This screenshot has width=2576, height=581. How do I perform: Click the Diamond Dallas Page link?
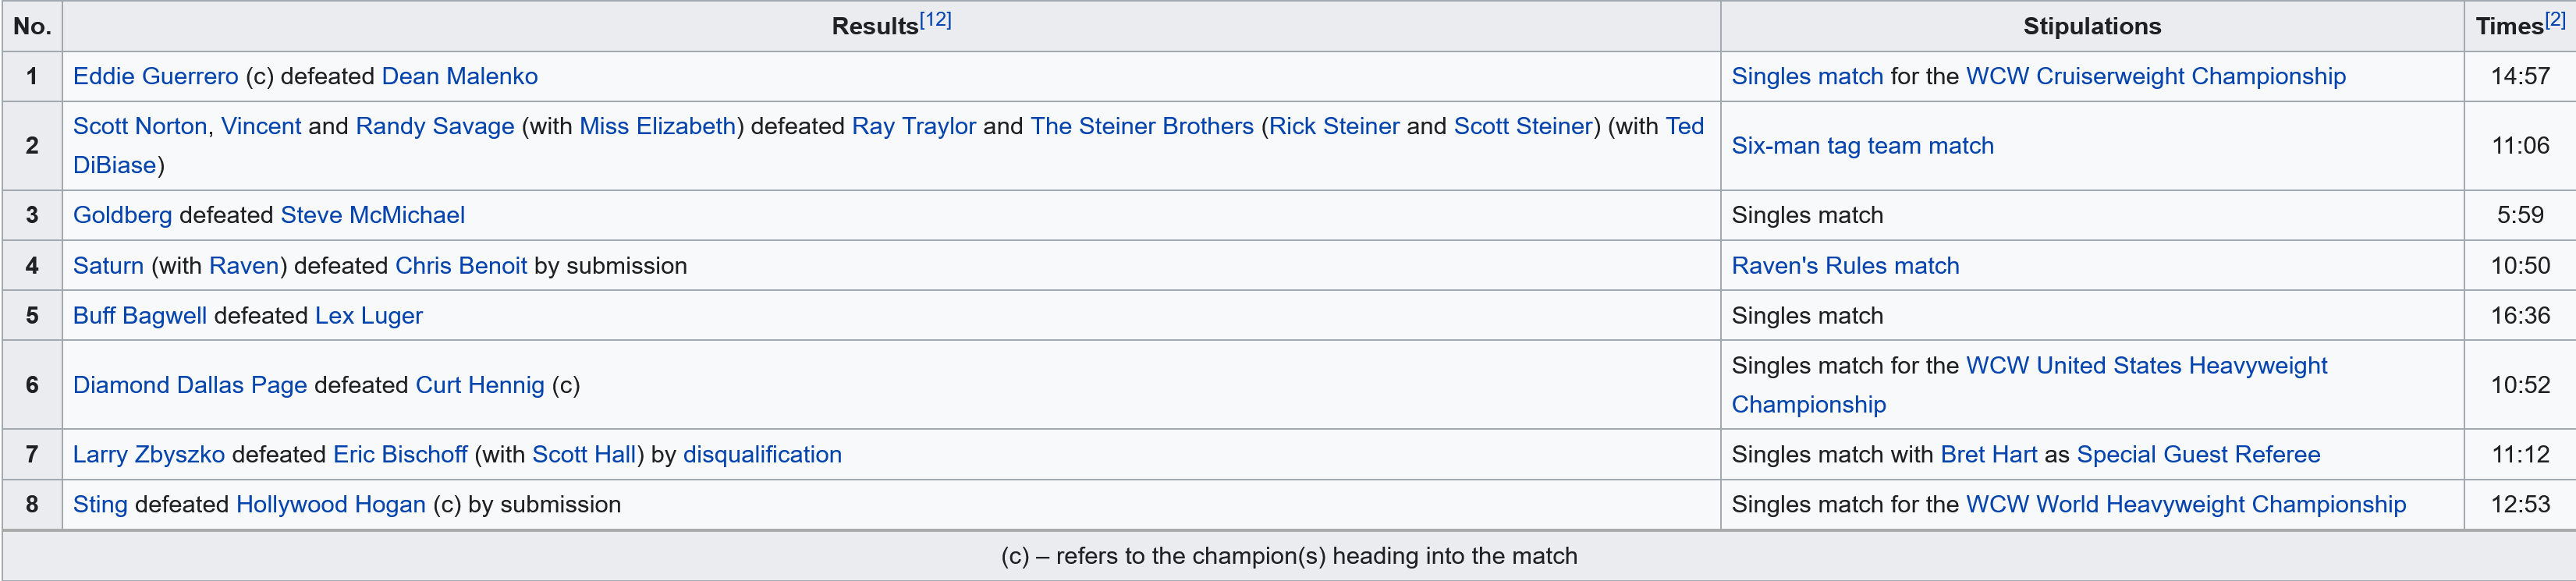coord(189,385)
